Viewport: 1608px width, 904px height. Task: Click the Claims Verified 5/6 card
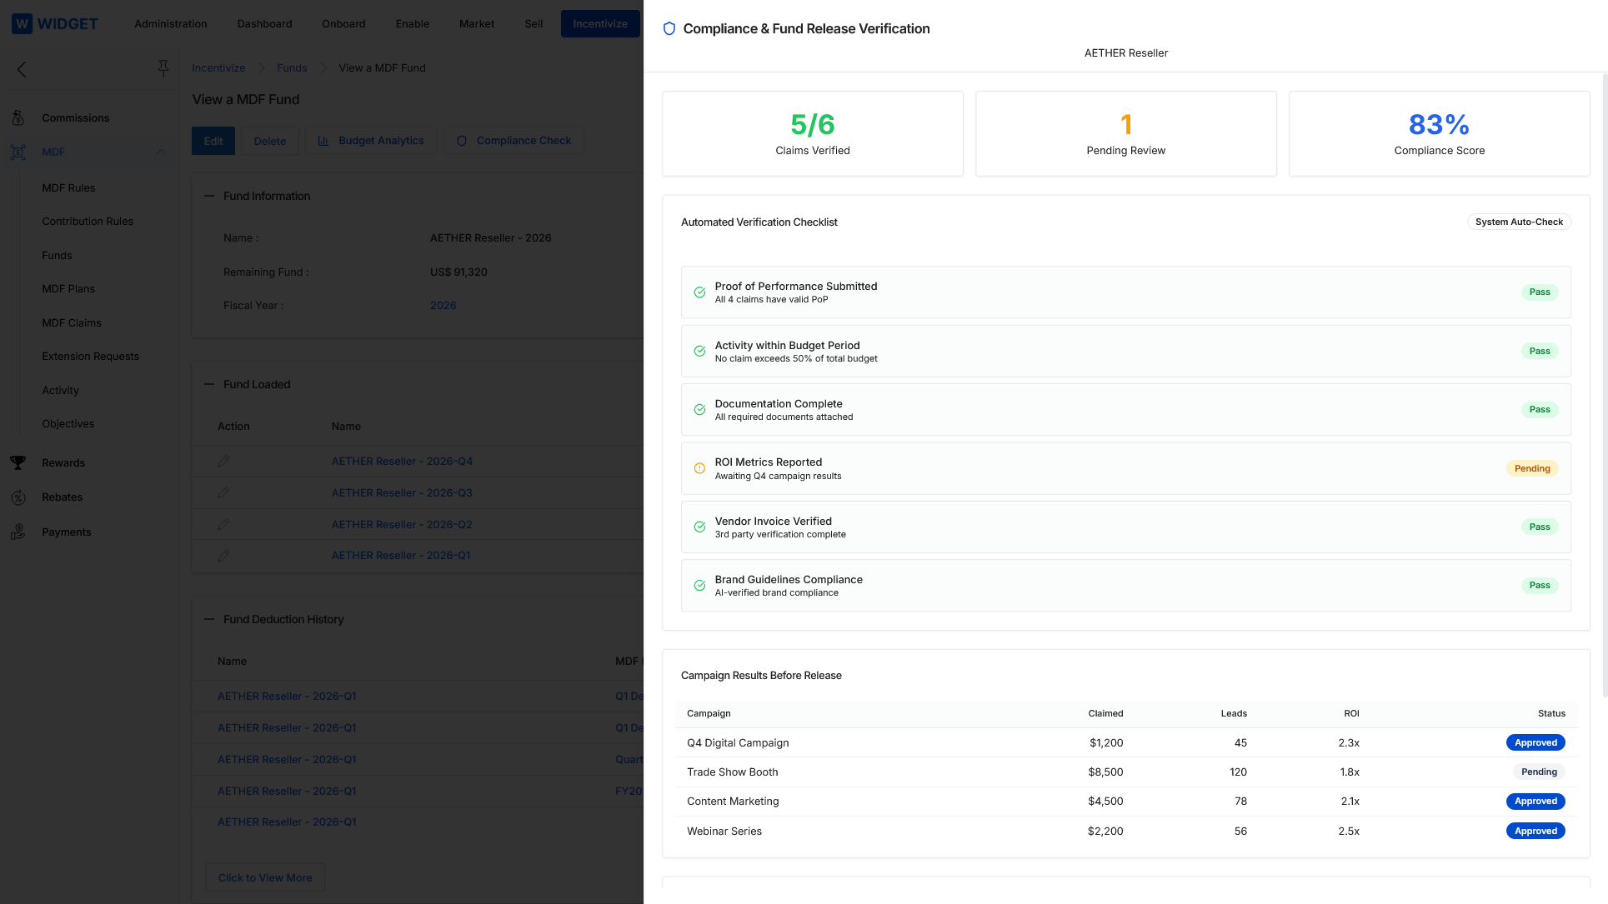pos(813,134)
